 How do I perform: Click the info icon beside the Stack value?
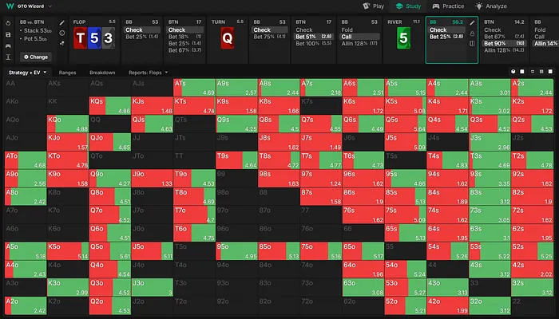[61, 33]
